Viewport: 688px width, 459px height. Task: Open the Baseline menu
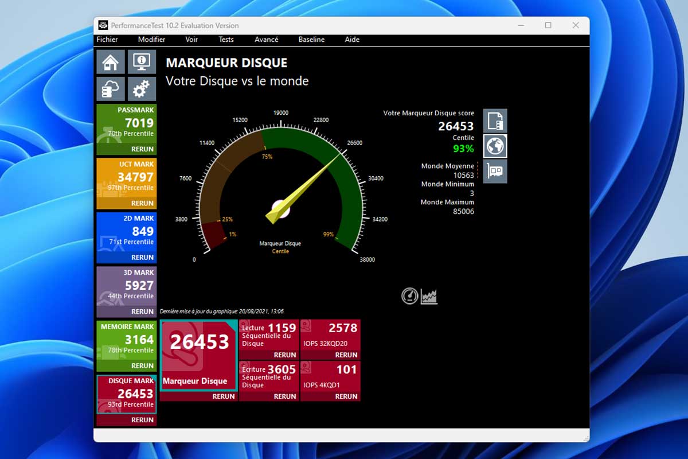click(x=311, y=40)
